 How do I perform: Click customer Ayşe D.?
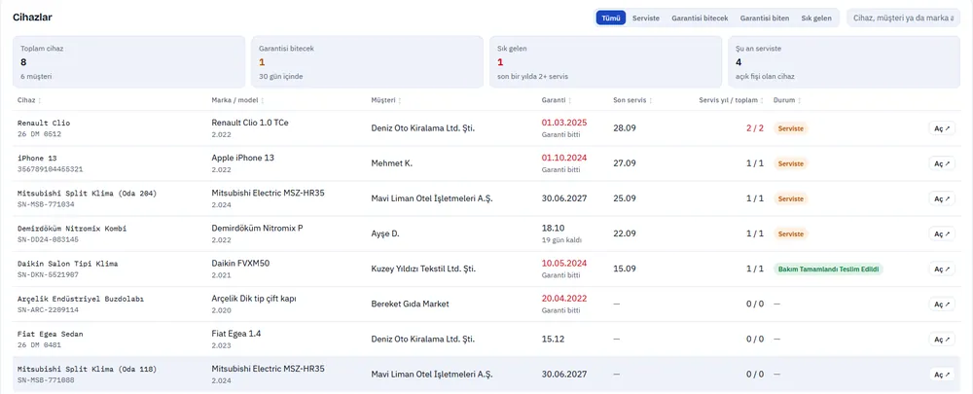click(385, 233)
